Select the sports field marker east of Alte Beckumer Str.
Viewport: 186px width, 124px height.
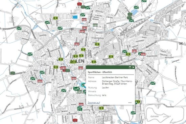153,83
